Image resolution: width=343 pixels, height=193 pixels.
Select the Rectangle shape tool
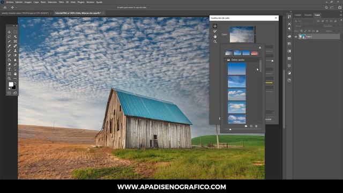pyautogui.click(x=9, y=74)
